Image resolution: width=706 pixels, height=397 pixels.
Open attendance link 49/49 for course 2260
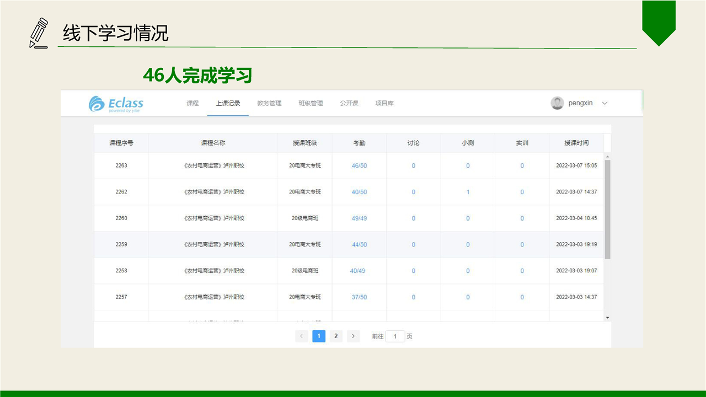[359, 218]
